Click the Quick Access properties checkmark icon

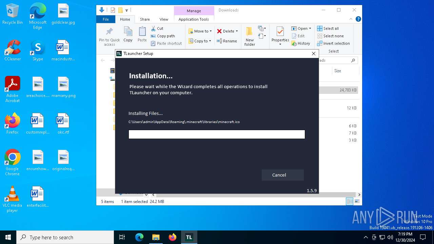(113, 10)
